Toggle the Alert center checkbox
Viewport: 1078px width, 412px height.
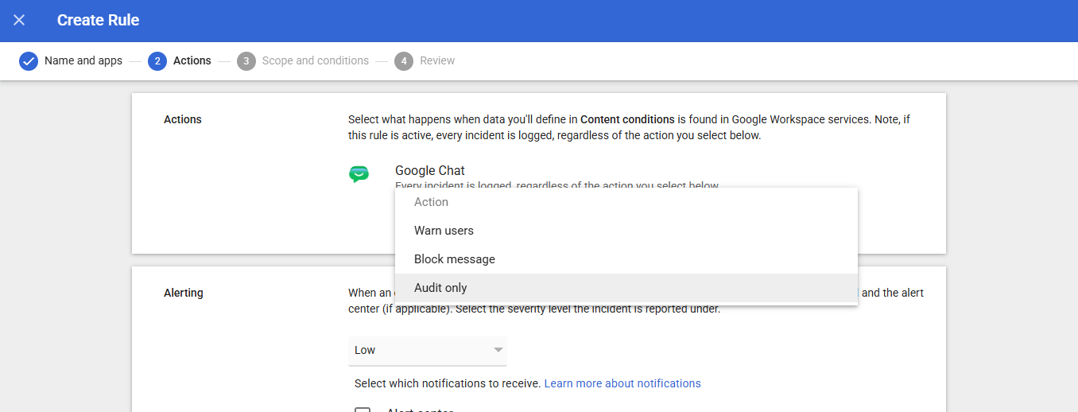(x=363, y=409)
